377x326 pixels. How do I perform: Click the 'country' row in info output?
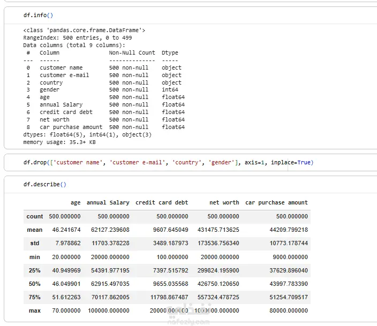[104, 82]
